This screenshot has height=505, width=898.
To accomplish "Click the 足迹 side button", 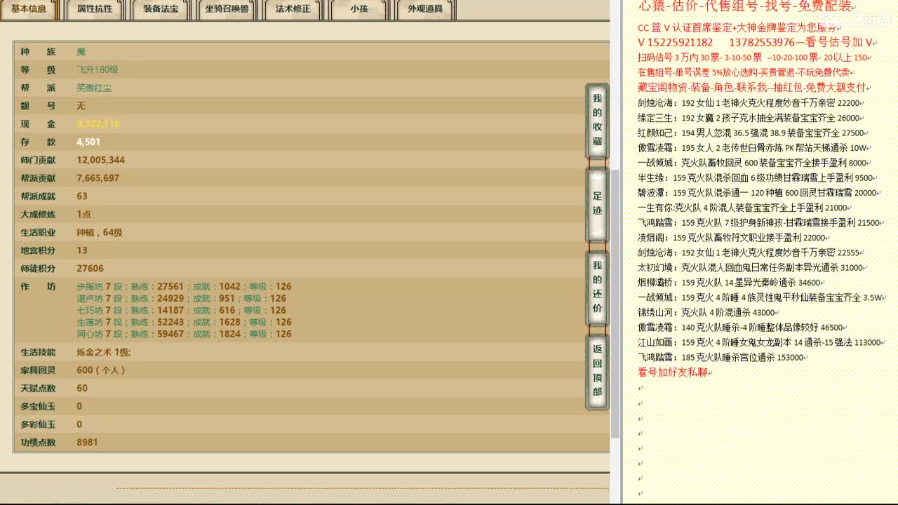I will coord(597,203).
